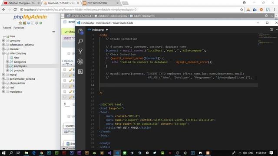Open the Recent tab in phpMyAdmin

(x=7, y=28)
